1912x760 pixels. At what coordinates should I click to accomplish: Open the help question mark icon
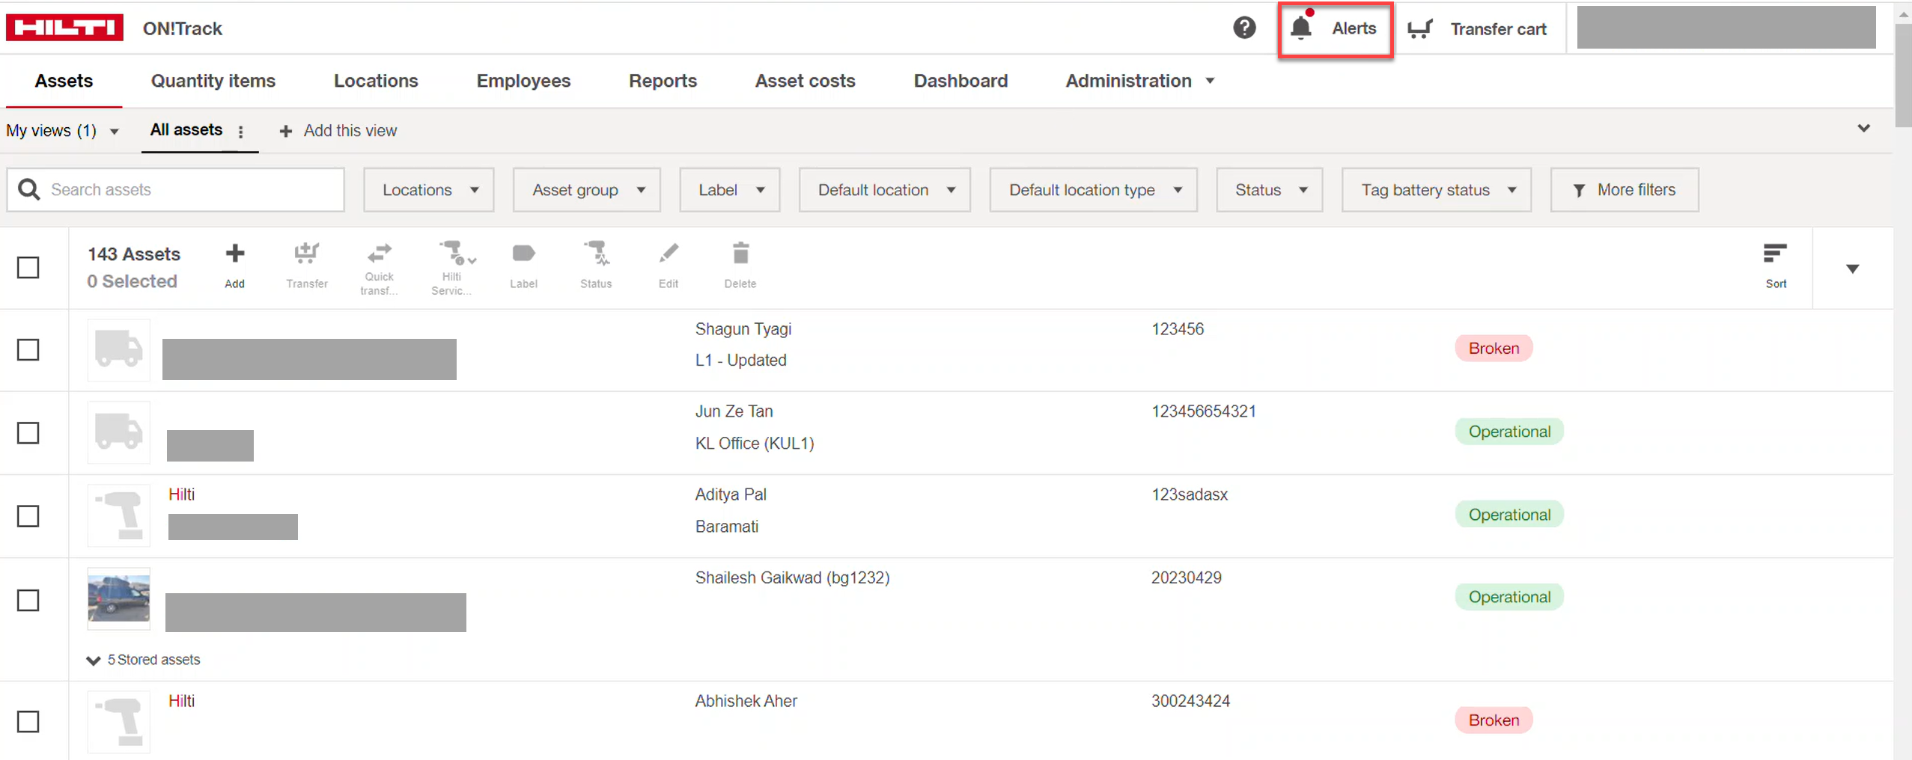(1244, 28)
